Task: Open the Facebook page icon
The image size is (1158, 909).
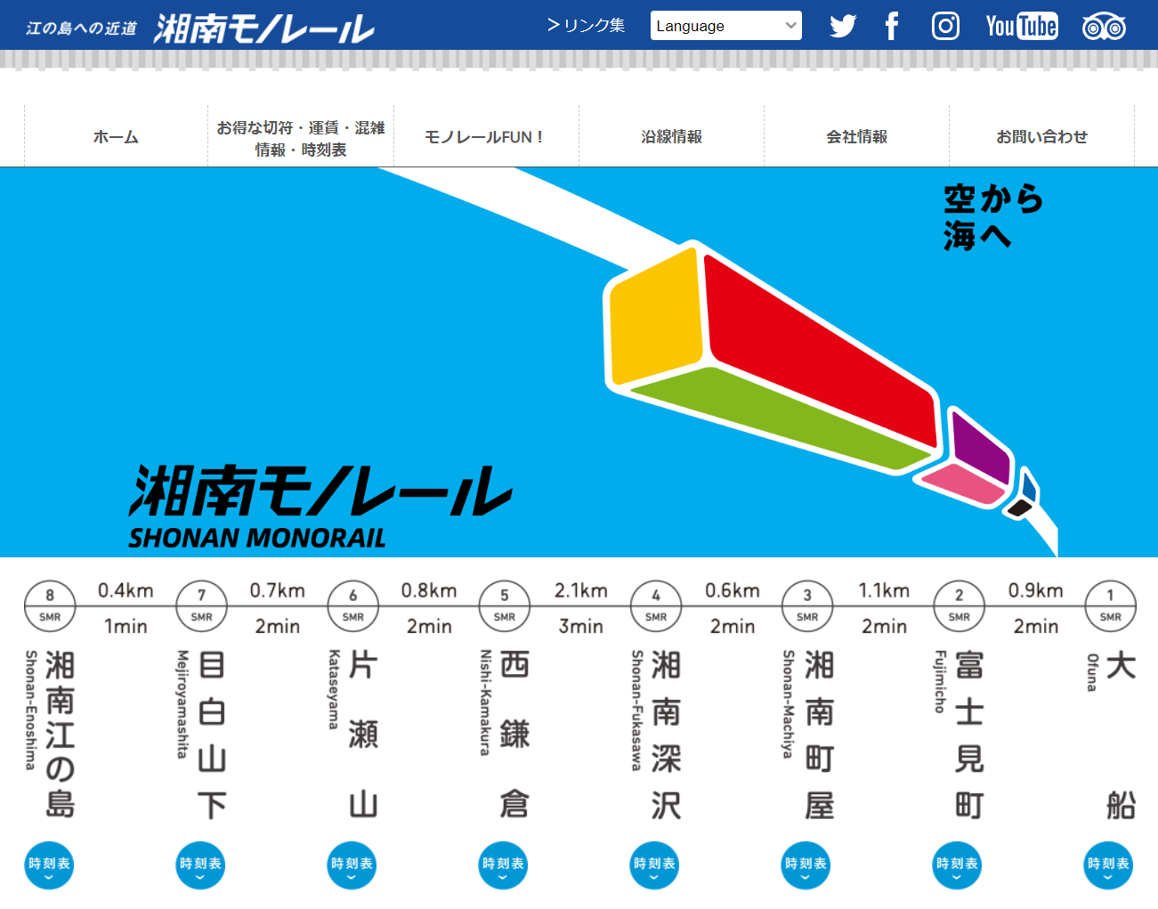Action: pos(892,26)
